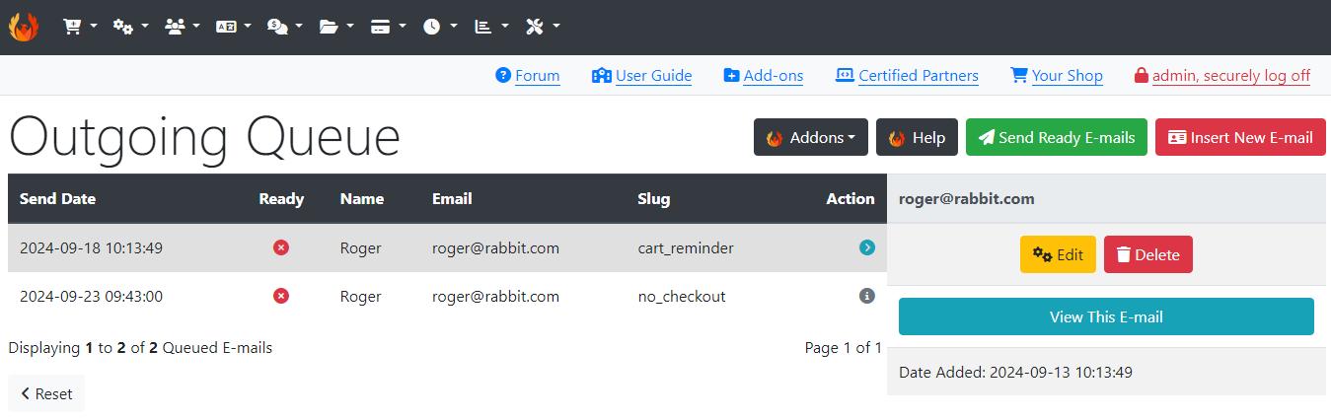This screenshot has width=1331, height=420.
Task: Click Send Ready E-mails button
Action: [x=1057, y=137]
